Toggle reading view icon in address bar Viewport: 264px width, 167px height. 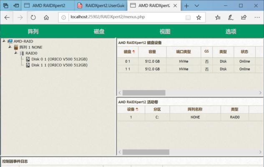click(188, 18)
